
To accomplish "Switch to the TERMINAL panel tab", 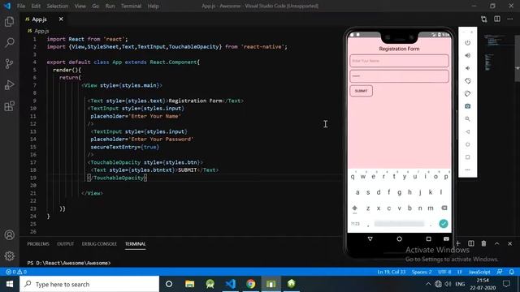I will click(136, 244).
